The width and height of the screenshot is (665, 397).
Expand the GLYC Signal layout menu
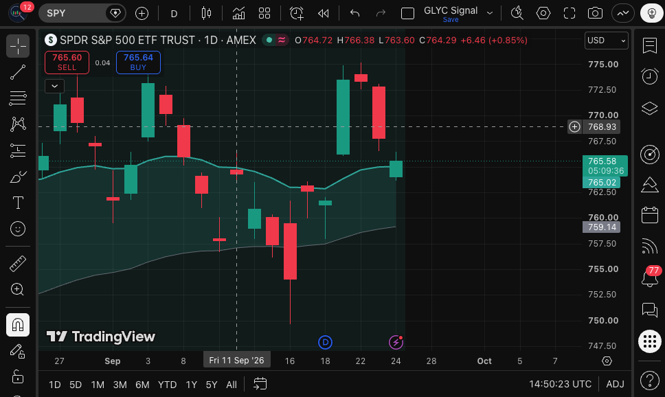pos(490,13)
